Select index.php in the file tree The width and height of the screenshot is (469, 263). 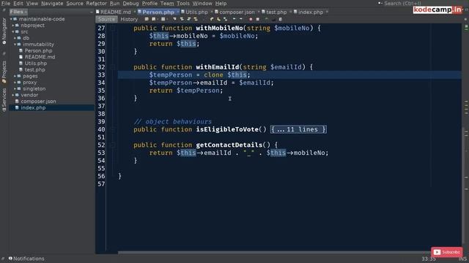point(33,108)
